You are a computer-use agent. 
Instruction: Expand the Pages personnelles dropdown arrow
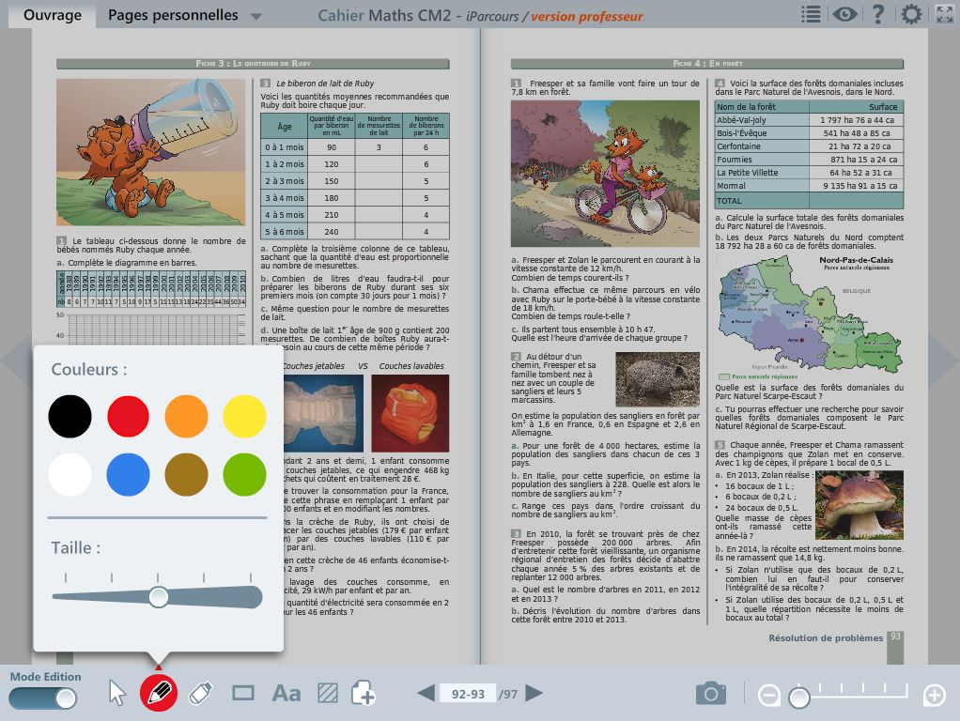(255, 17)
